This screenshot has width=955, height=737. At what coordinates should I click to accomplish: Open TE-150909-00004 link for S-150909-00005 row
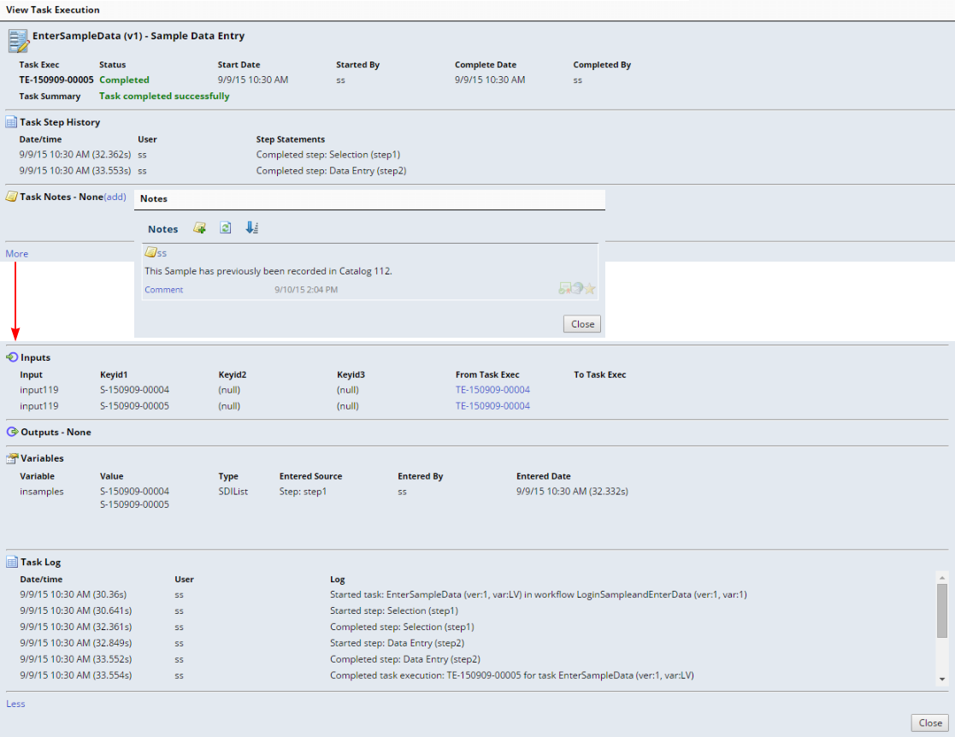pyautogui.click(x=492, y=405)
